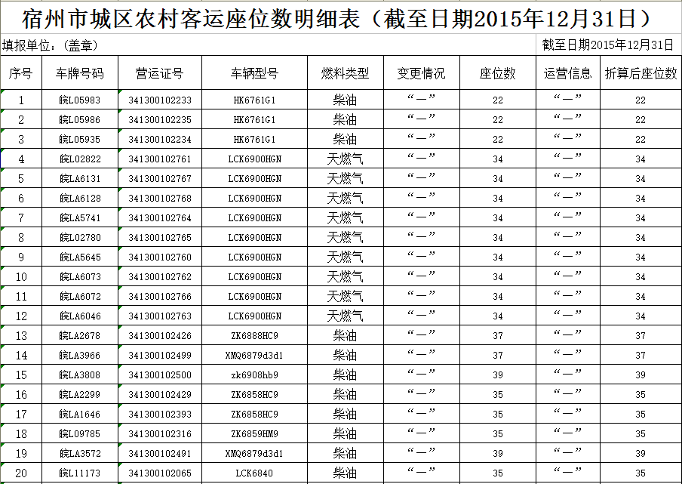682x484 pixels.
Task: Click plate cell 皖LA2678
Action: coord(80,335)
